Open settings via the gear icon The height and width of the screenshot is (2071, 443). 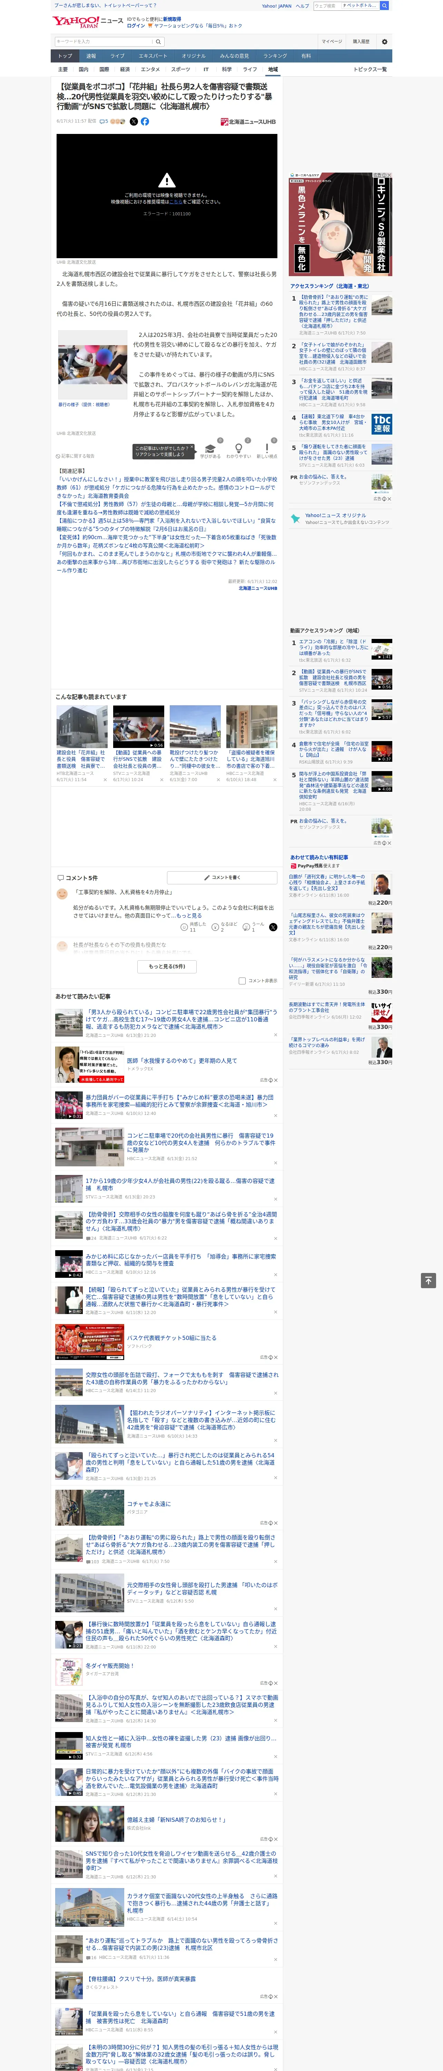tap(384, 42)
